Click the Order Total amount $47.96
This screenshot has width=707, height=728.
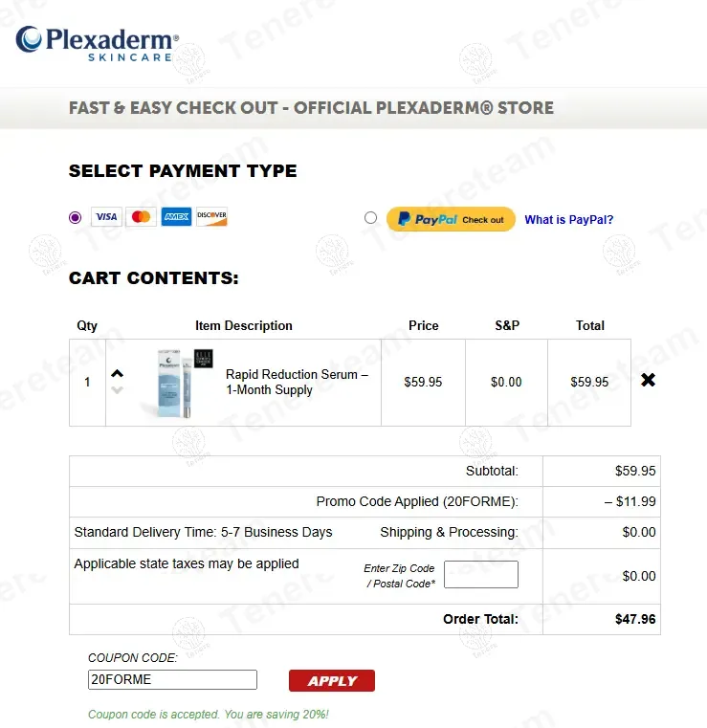tap(635, 619)
